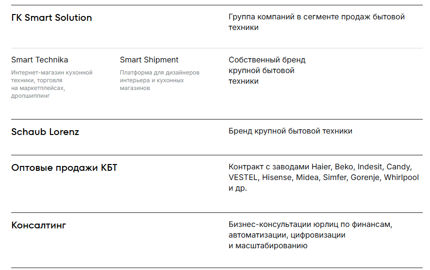Image resolution: width=430 pixels, height=270 pixels.
Task: Open the Smart Technika item
Action: (40, 60)
